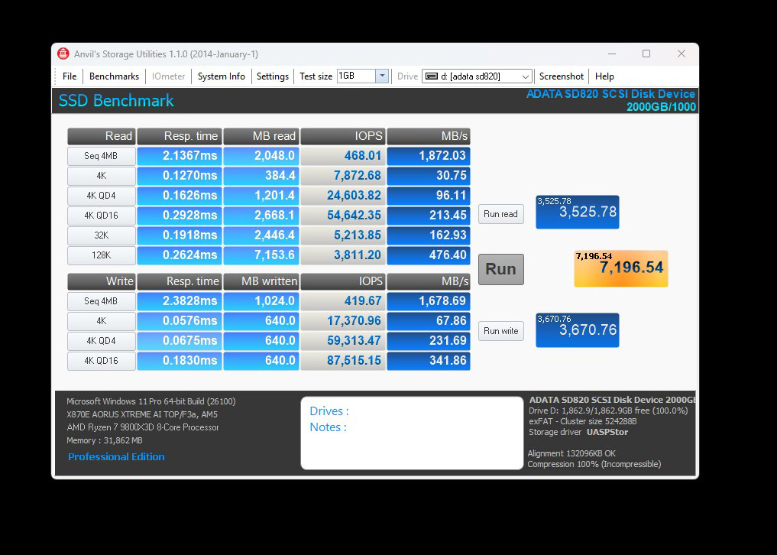Image resolution: width=777 pixels, height=555 pixels.
Task: Click the Run read button
Action: pyautogui.click(x=500, y=214)
